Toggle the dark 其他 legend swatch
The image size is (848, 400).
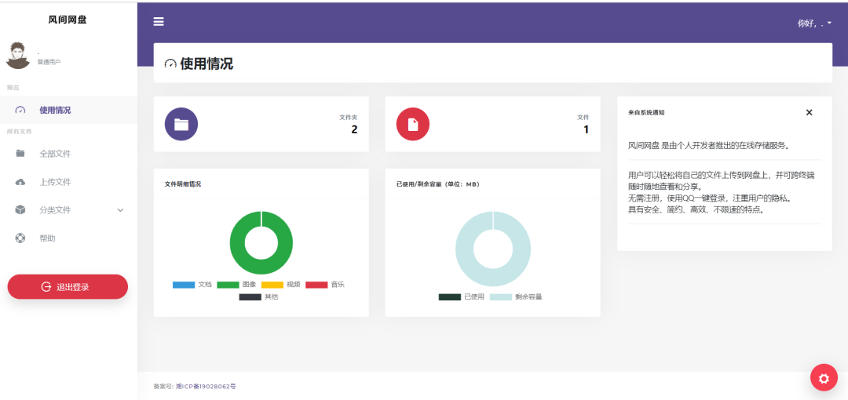pyautogui.click(x=250, y=297)
